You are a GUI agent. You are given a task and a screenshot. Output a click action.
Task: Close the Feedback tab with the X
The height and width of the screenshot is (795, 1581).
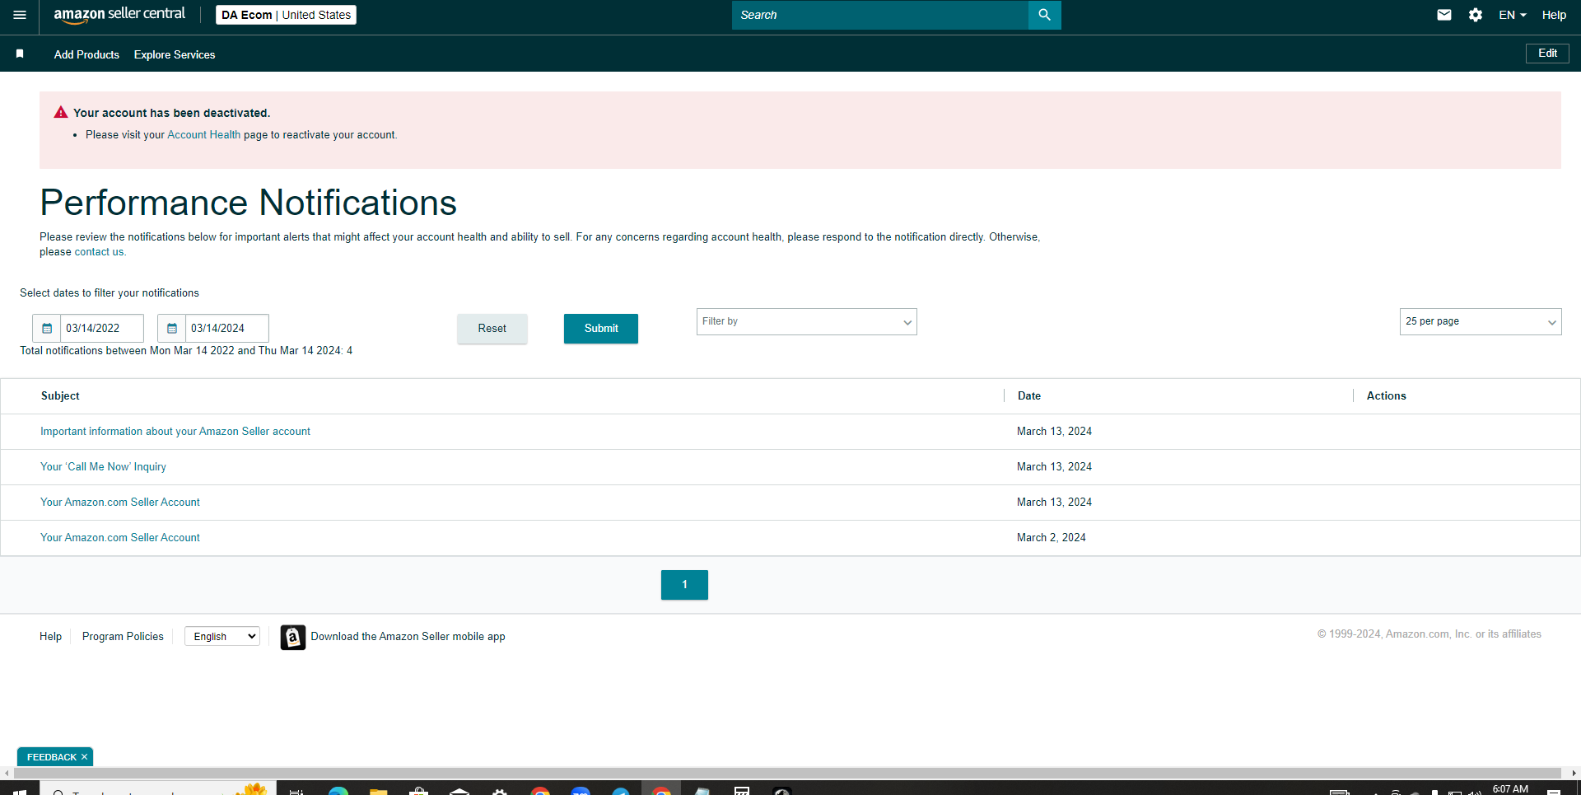[x=84, y=757]
